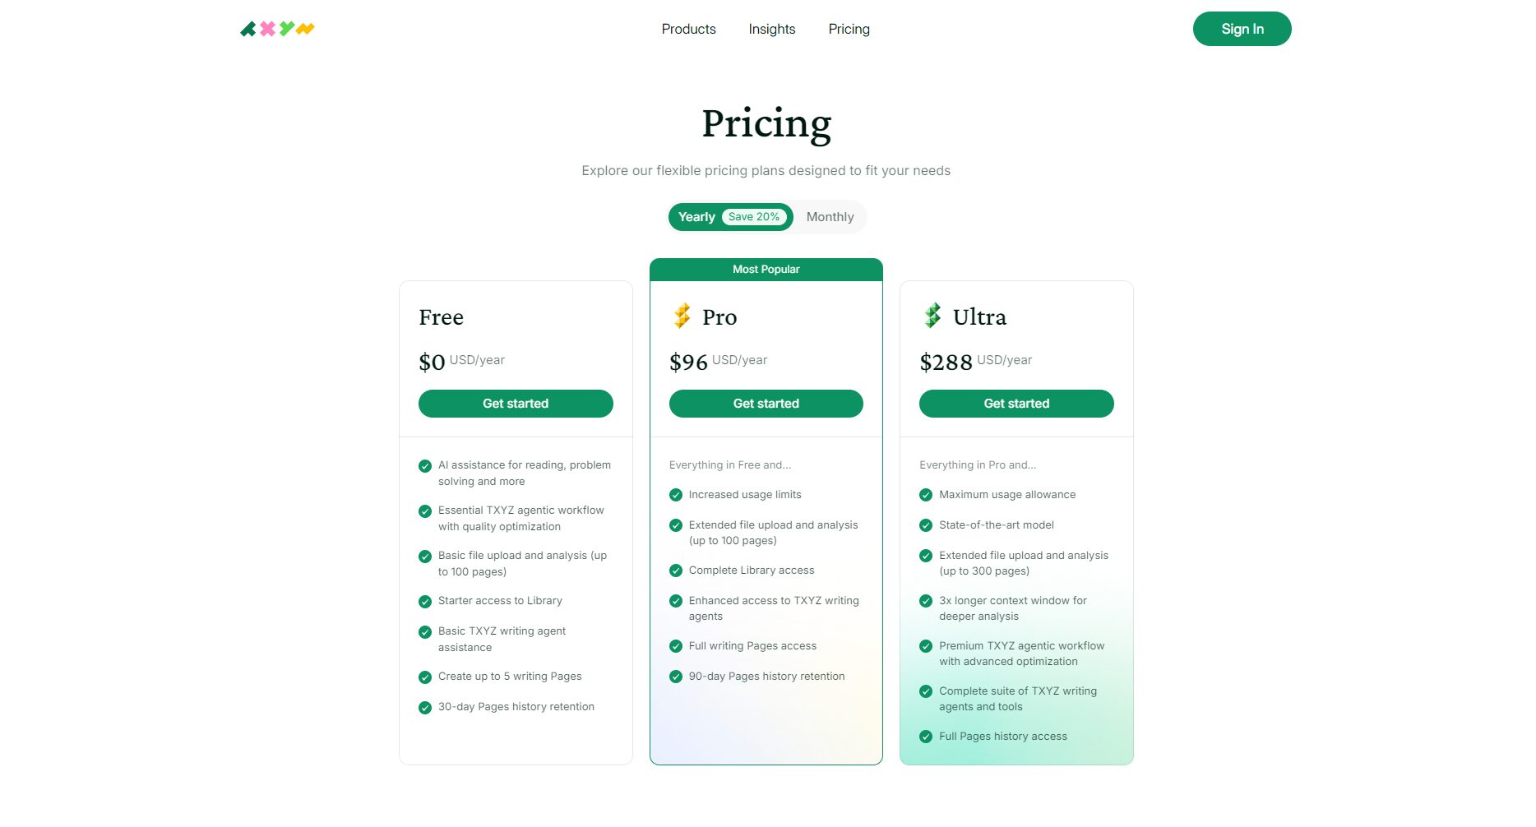
Task: Switch to the Insights page
Action: 771,29
